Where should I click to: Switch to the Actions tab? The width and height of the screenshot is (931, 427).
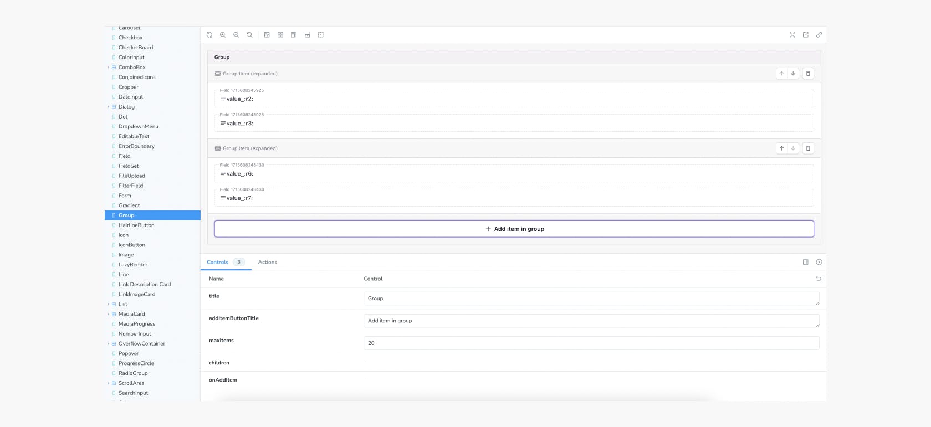coord(268,262)
